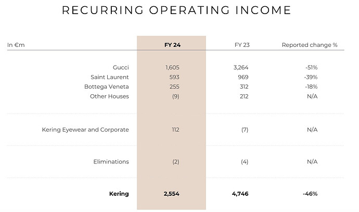359x212 pixels.
Task: Click the In €m unit label
Action: [16, 45]
